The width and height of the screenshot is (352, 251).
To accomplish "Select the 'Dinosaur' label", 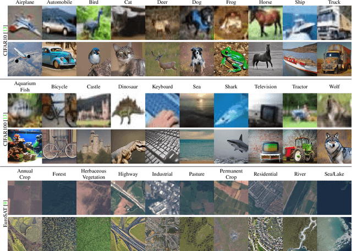I will coord(128,87).
